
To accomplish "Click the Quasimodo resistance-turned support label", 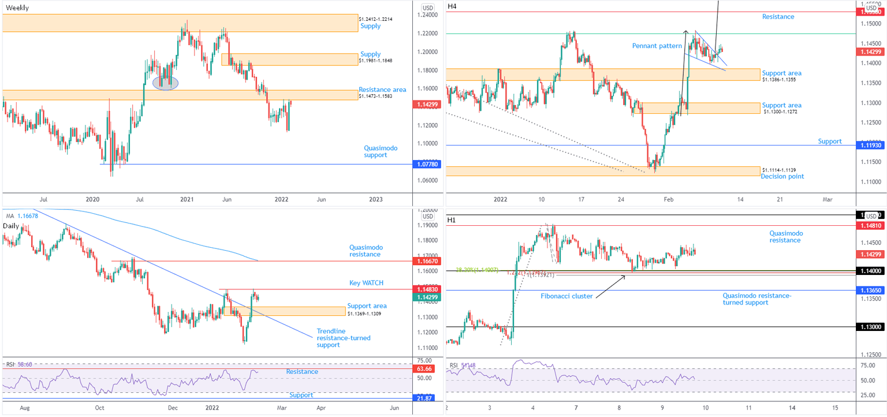I will [757, 299].
